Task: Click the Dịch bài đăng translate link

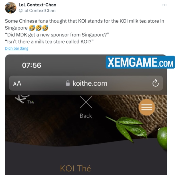Action: [16, 48]
